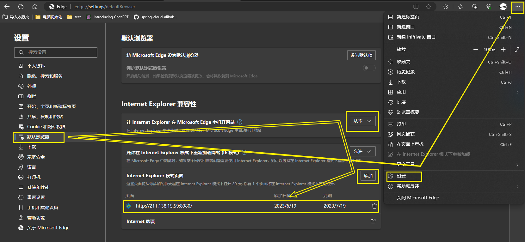Toggle 保护默认浏览器设置 switch
The height and width of the screenshot is (242, 525).
click(x=369, y=68)
